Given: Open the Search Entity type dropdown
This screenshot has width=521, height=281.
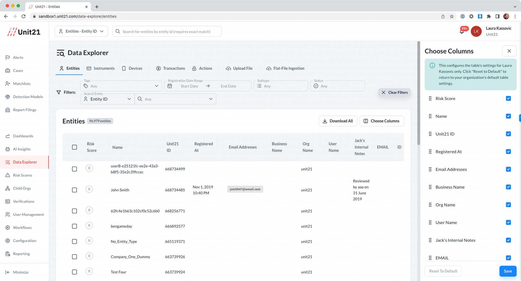Looking at the screenshot, I should (x=107, y=99).
